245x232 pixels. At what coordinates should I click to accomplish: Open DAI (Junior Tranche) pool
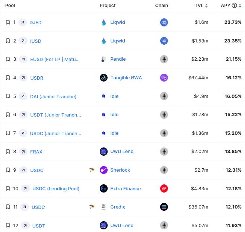(53, 96)
